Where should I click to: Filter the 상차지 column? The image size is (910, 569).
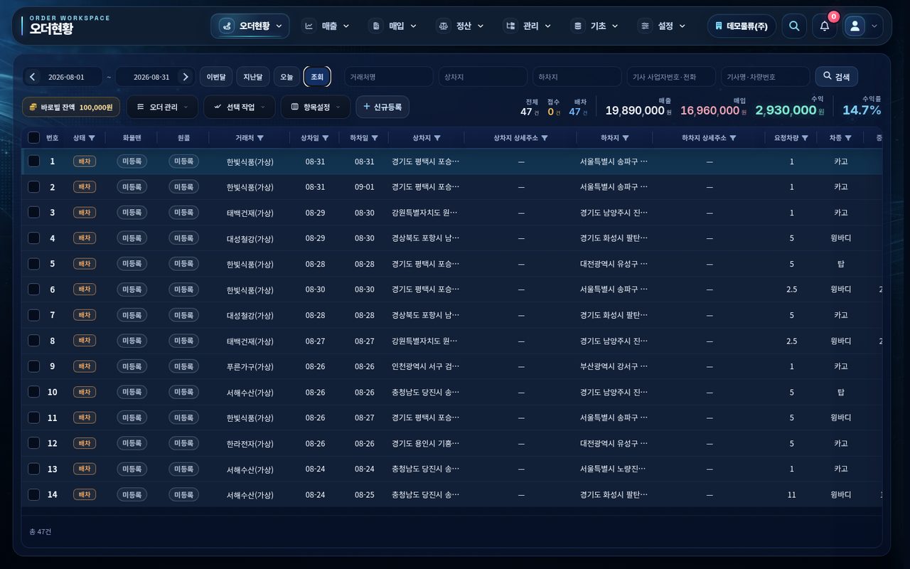tap(437, 138)
